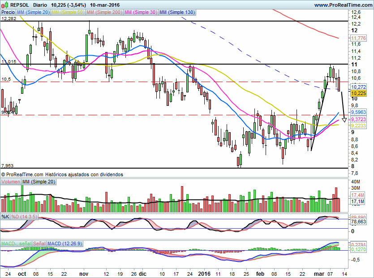Select the Precio legend label

(x=8, y=12)
